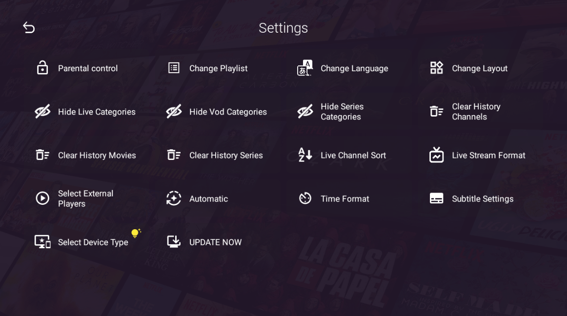Click the Subtitle Settings icon
Viewport: 567px width, 316px height.
(x=436, y=198)
